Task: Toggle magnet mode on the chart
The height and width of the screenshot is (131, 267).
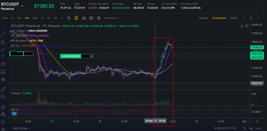Action: click(x=3, y=107)
